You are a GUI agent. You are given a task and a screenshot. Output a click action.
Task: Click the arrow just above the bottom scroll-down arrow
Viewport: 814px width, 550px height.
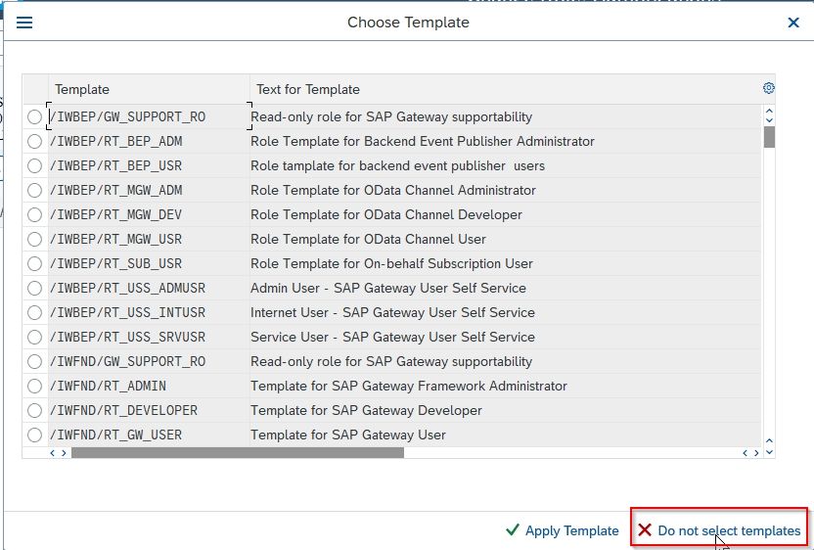coord(769,441)
